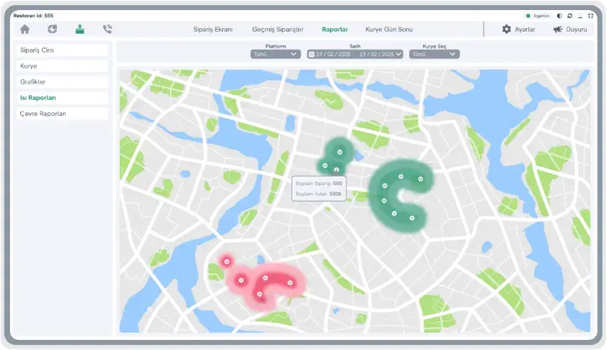Exit fullscreen with the collapse arrows icon

point(590,16)
